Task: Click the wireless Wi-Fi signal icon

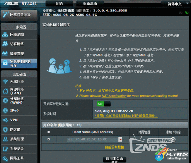Action: [x=5, y=81]
